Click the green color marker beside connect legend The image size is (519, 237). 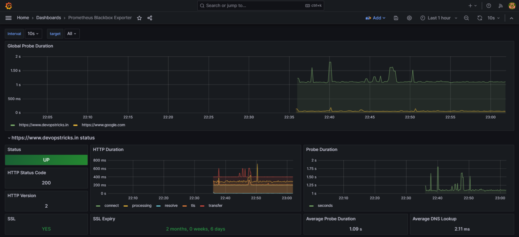click(98, 206)
